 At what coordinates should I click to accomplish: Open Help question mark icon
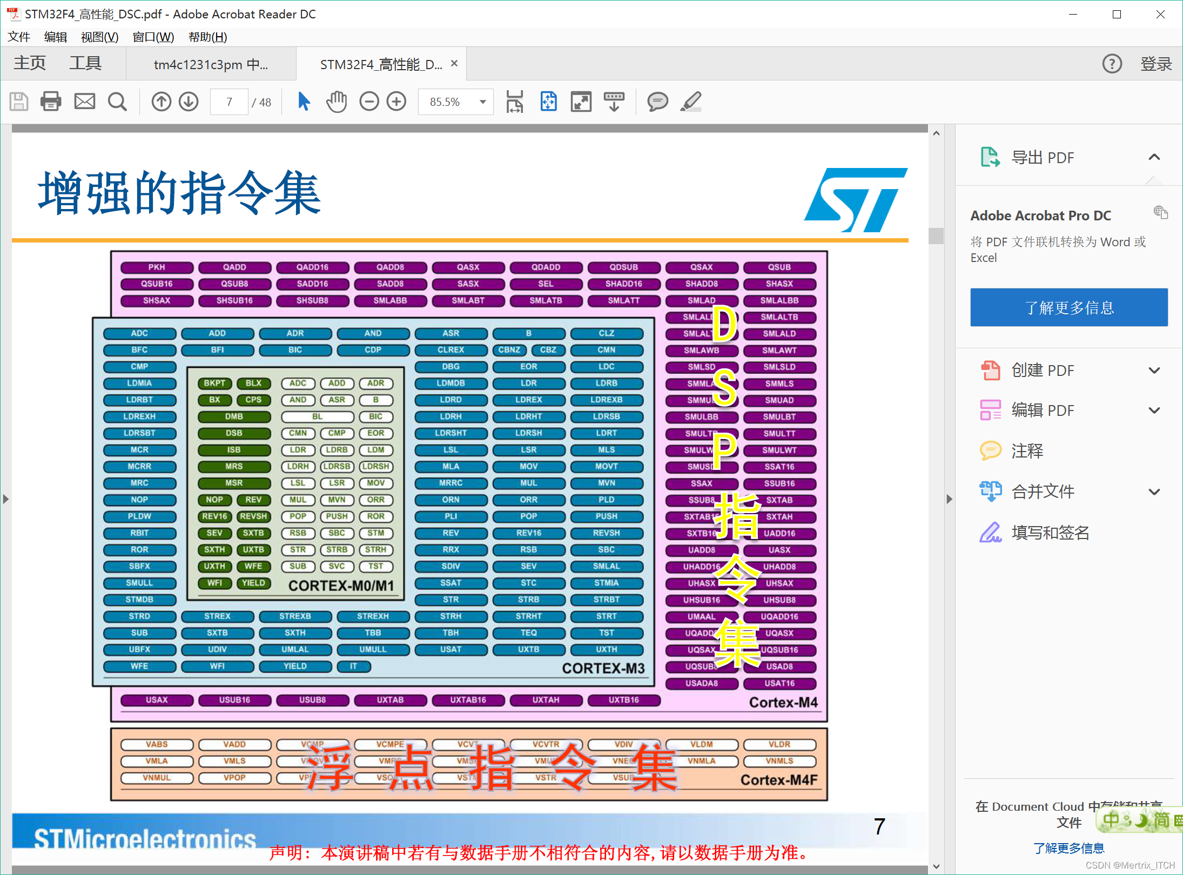click(1112, 64)
